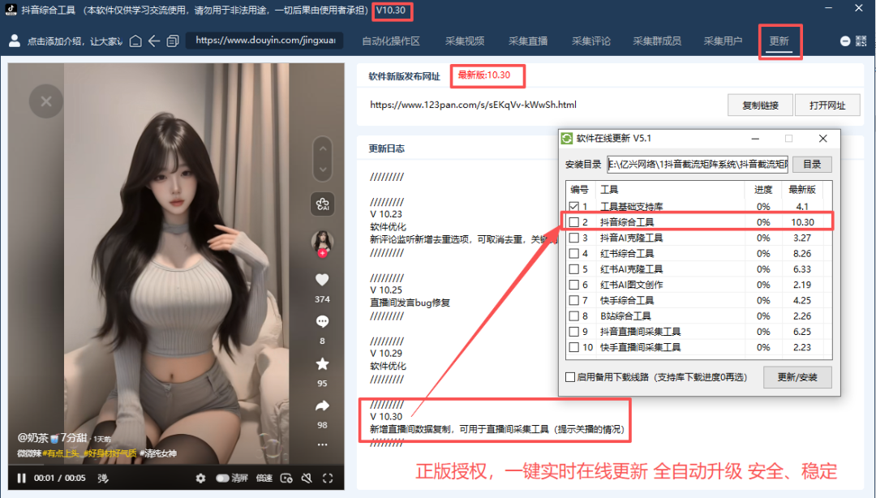Click the 复制链接 button
The width and height of the screenshot is (876, 498).
(760, 105)
